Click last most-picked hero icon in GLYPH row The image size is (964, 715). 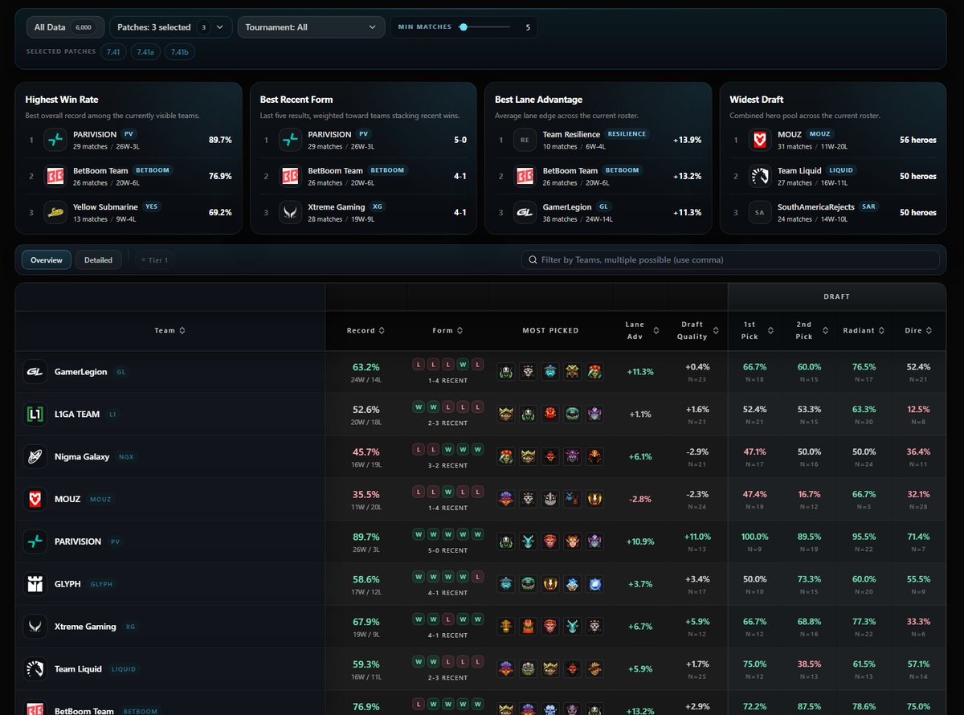(594, 584)
